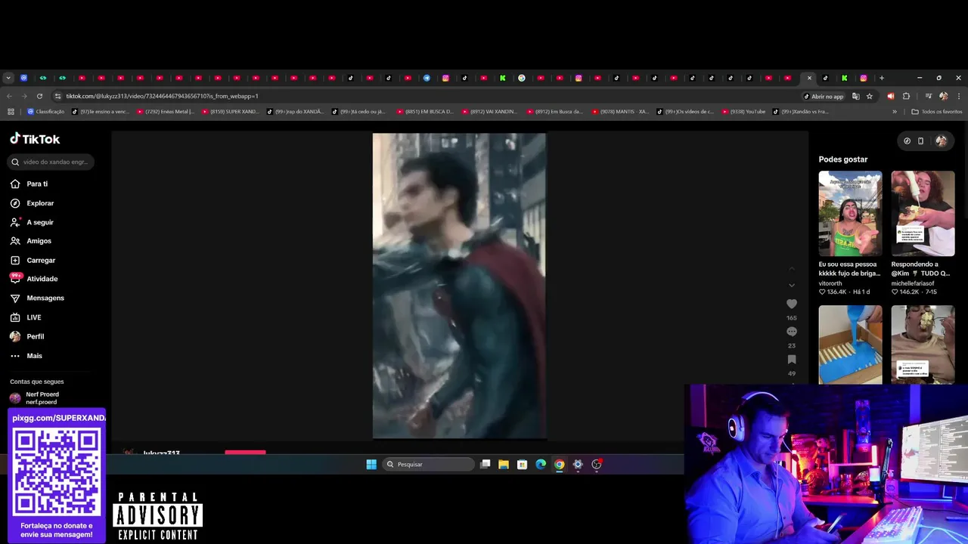Open the Classificação bookmark
The height and width of the screenshot is (544, 968).
(46, 112)
